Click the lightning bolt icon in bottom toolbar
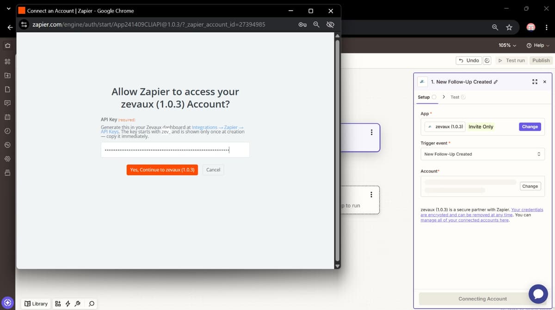 point(68,304)
